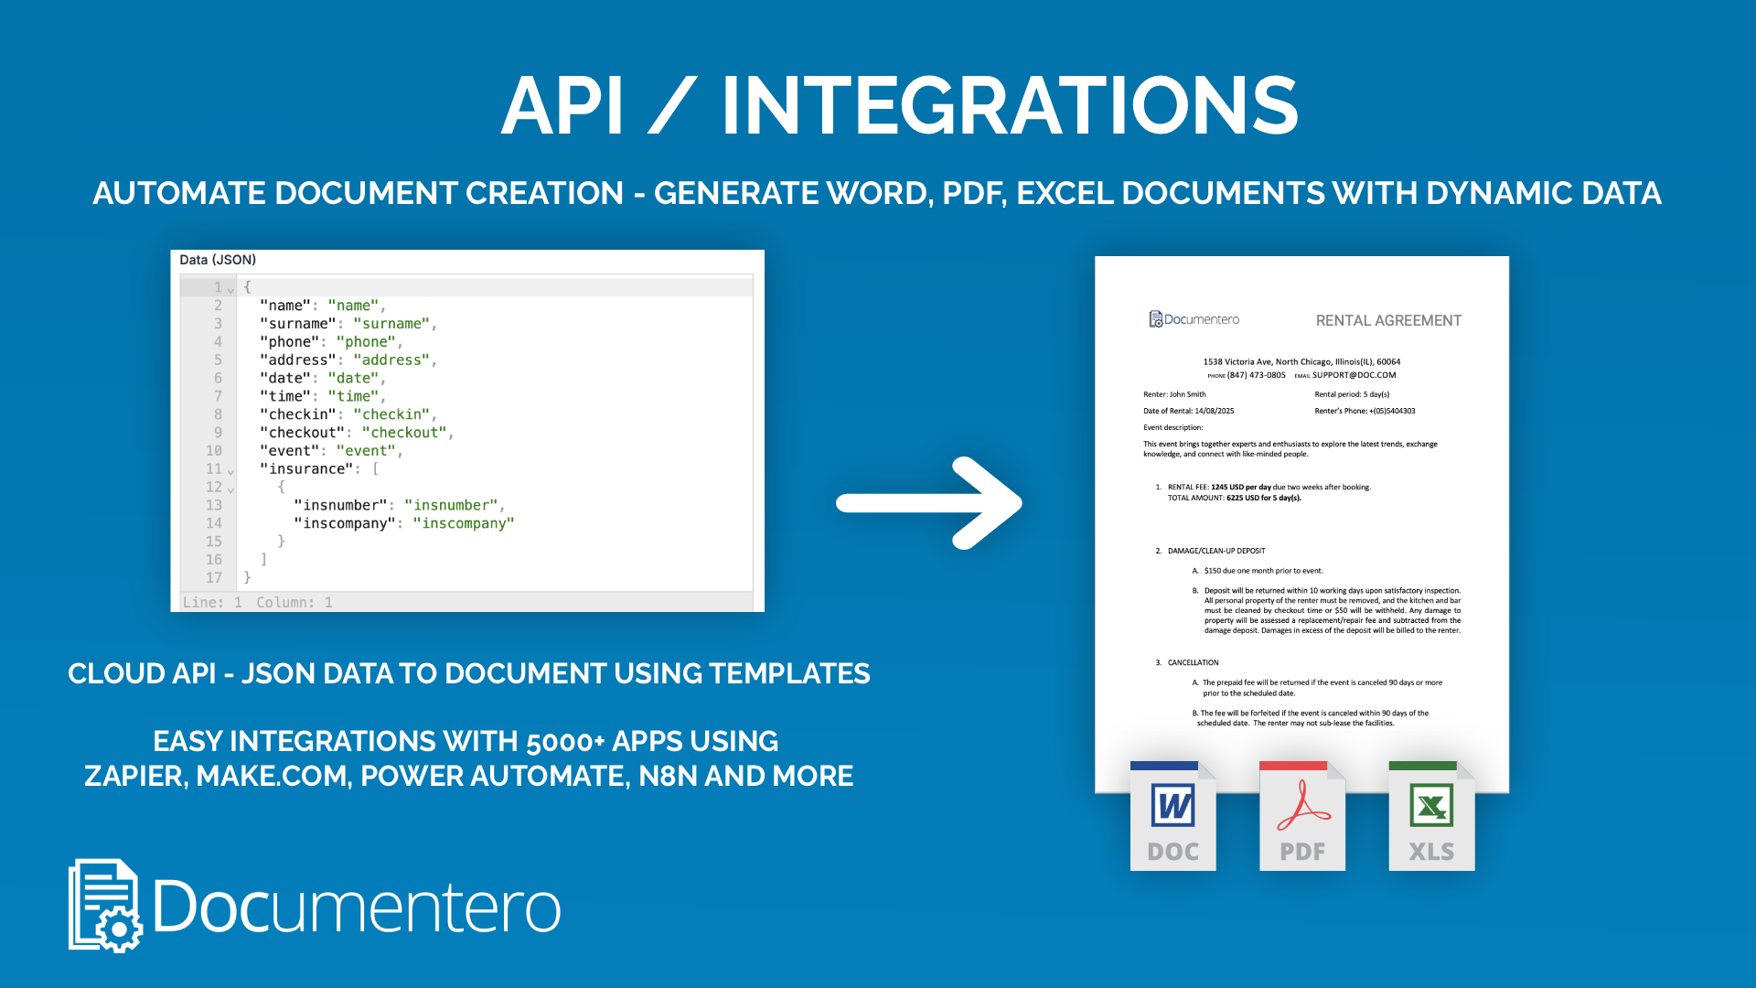The width and height of the screenshot is (1756, 988).
Task: Click the Line/Column status bar
Action: pyautogui.click(x=258, y=602)
